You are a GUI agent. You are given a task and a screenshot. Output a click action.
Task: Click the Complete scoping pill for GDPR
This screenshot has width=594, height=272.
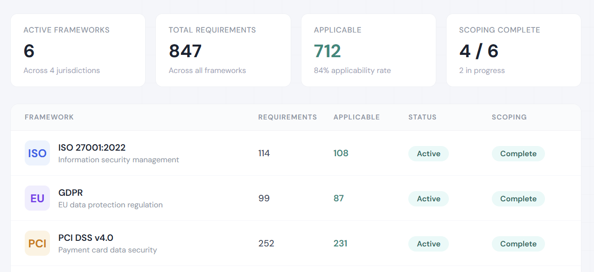(x=518, y=199)
